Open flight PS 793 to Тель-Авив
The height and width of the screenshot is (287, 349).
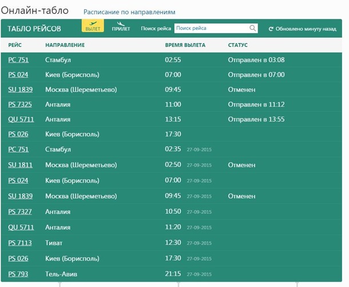pos(18,274)
